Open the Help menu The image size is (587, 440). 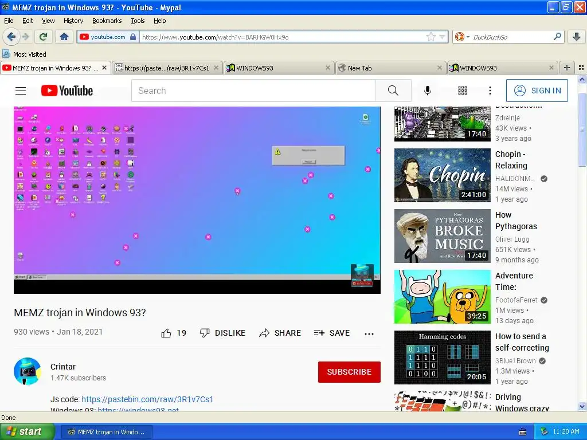[x=160, y=21]
